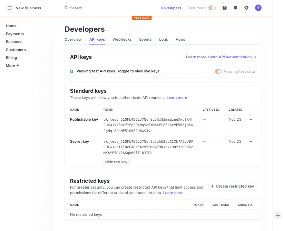The width and height of the screenshot is (283, 231).
Task: Click the NAME header in Restricted keys
Action: 74,205
